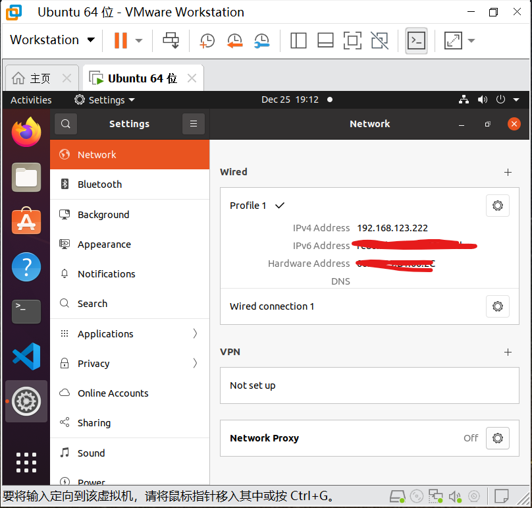
Task: Select Bluetooth in the settings sidebar
Action: pos(99,184)
